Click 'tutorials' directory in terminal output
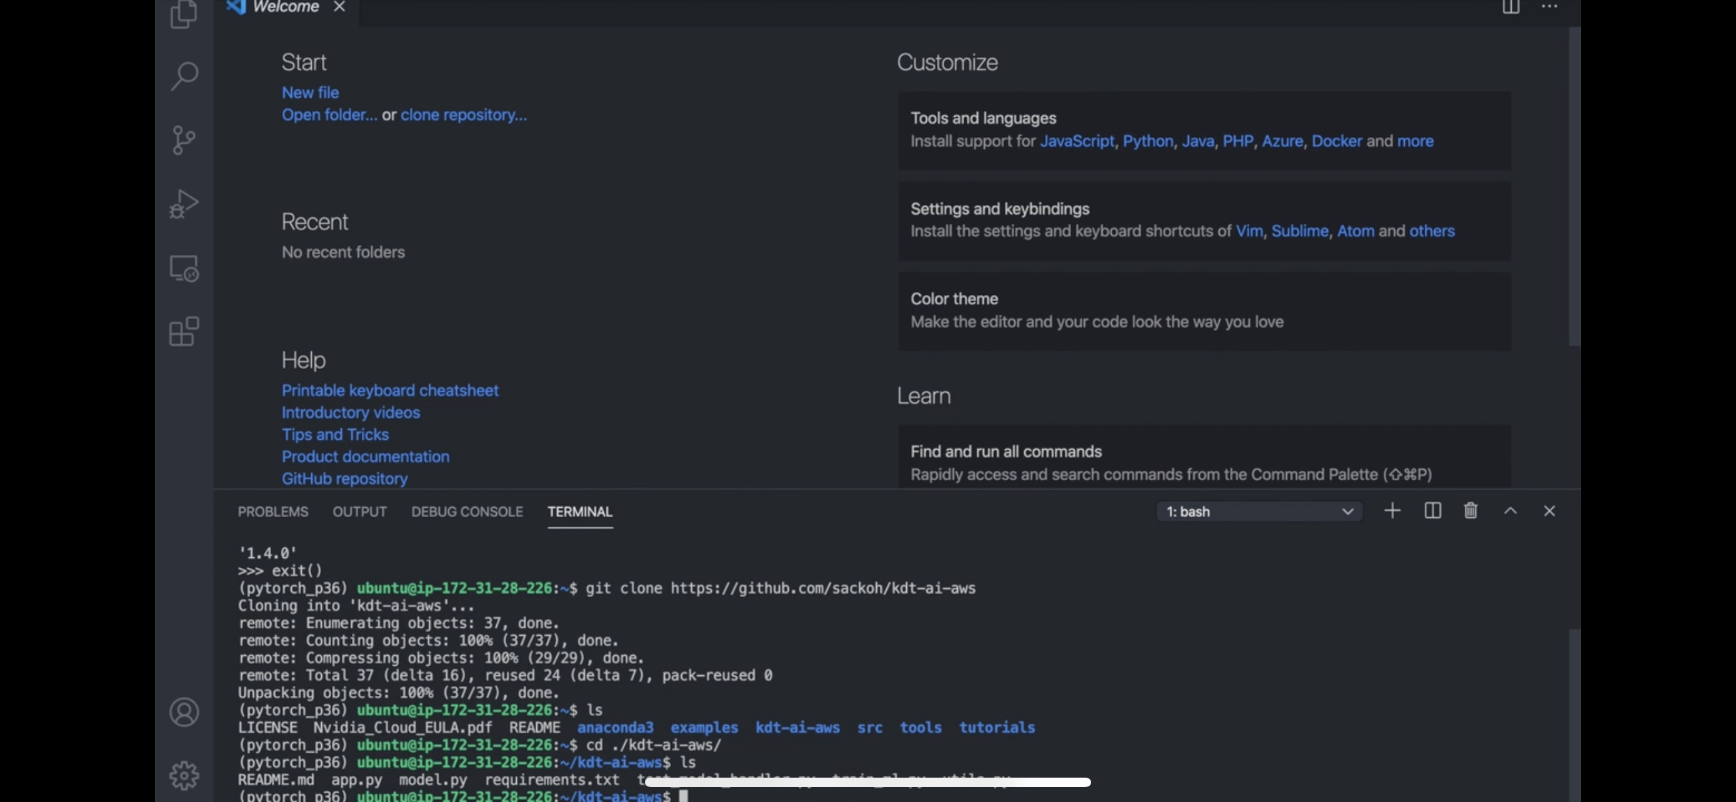The height and width of the screenshot is (802, 1736). [997, 728]
